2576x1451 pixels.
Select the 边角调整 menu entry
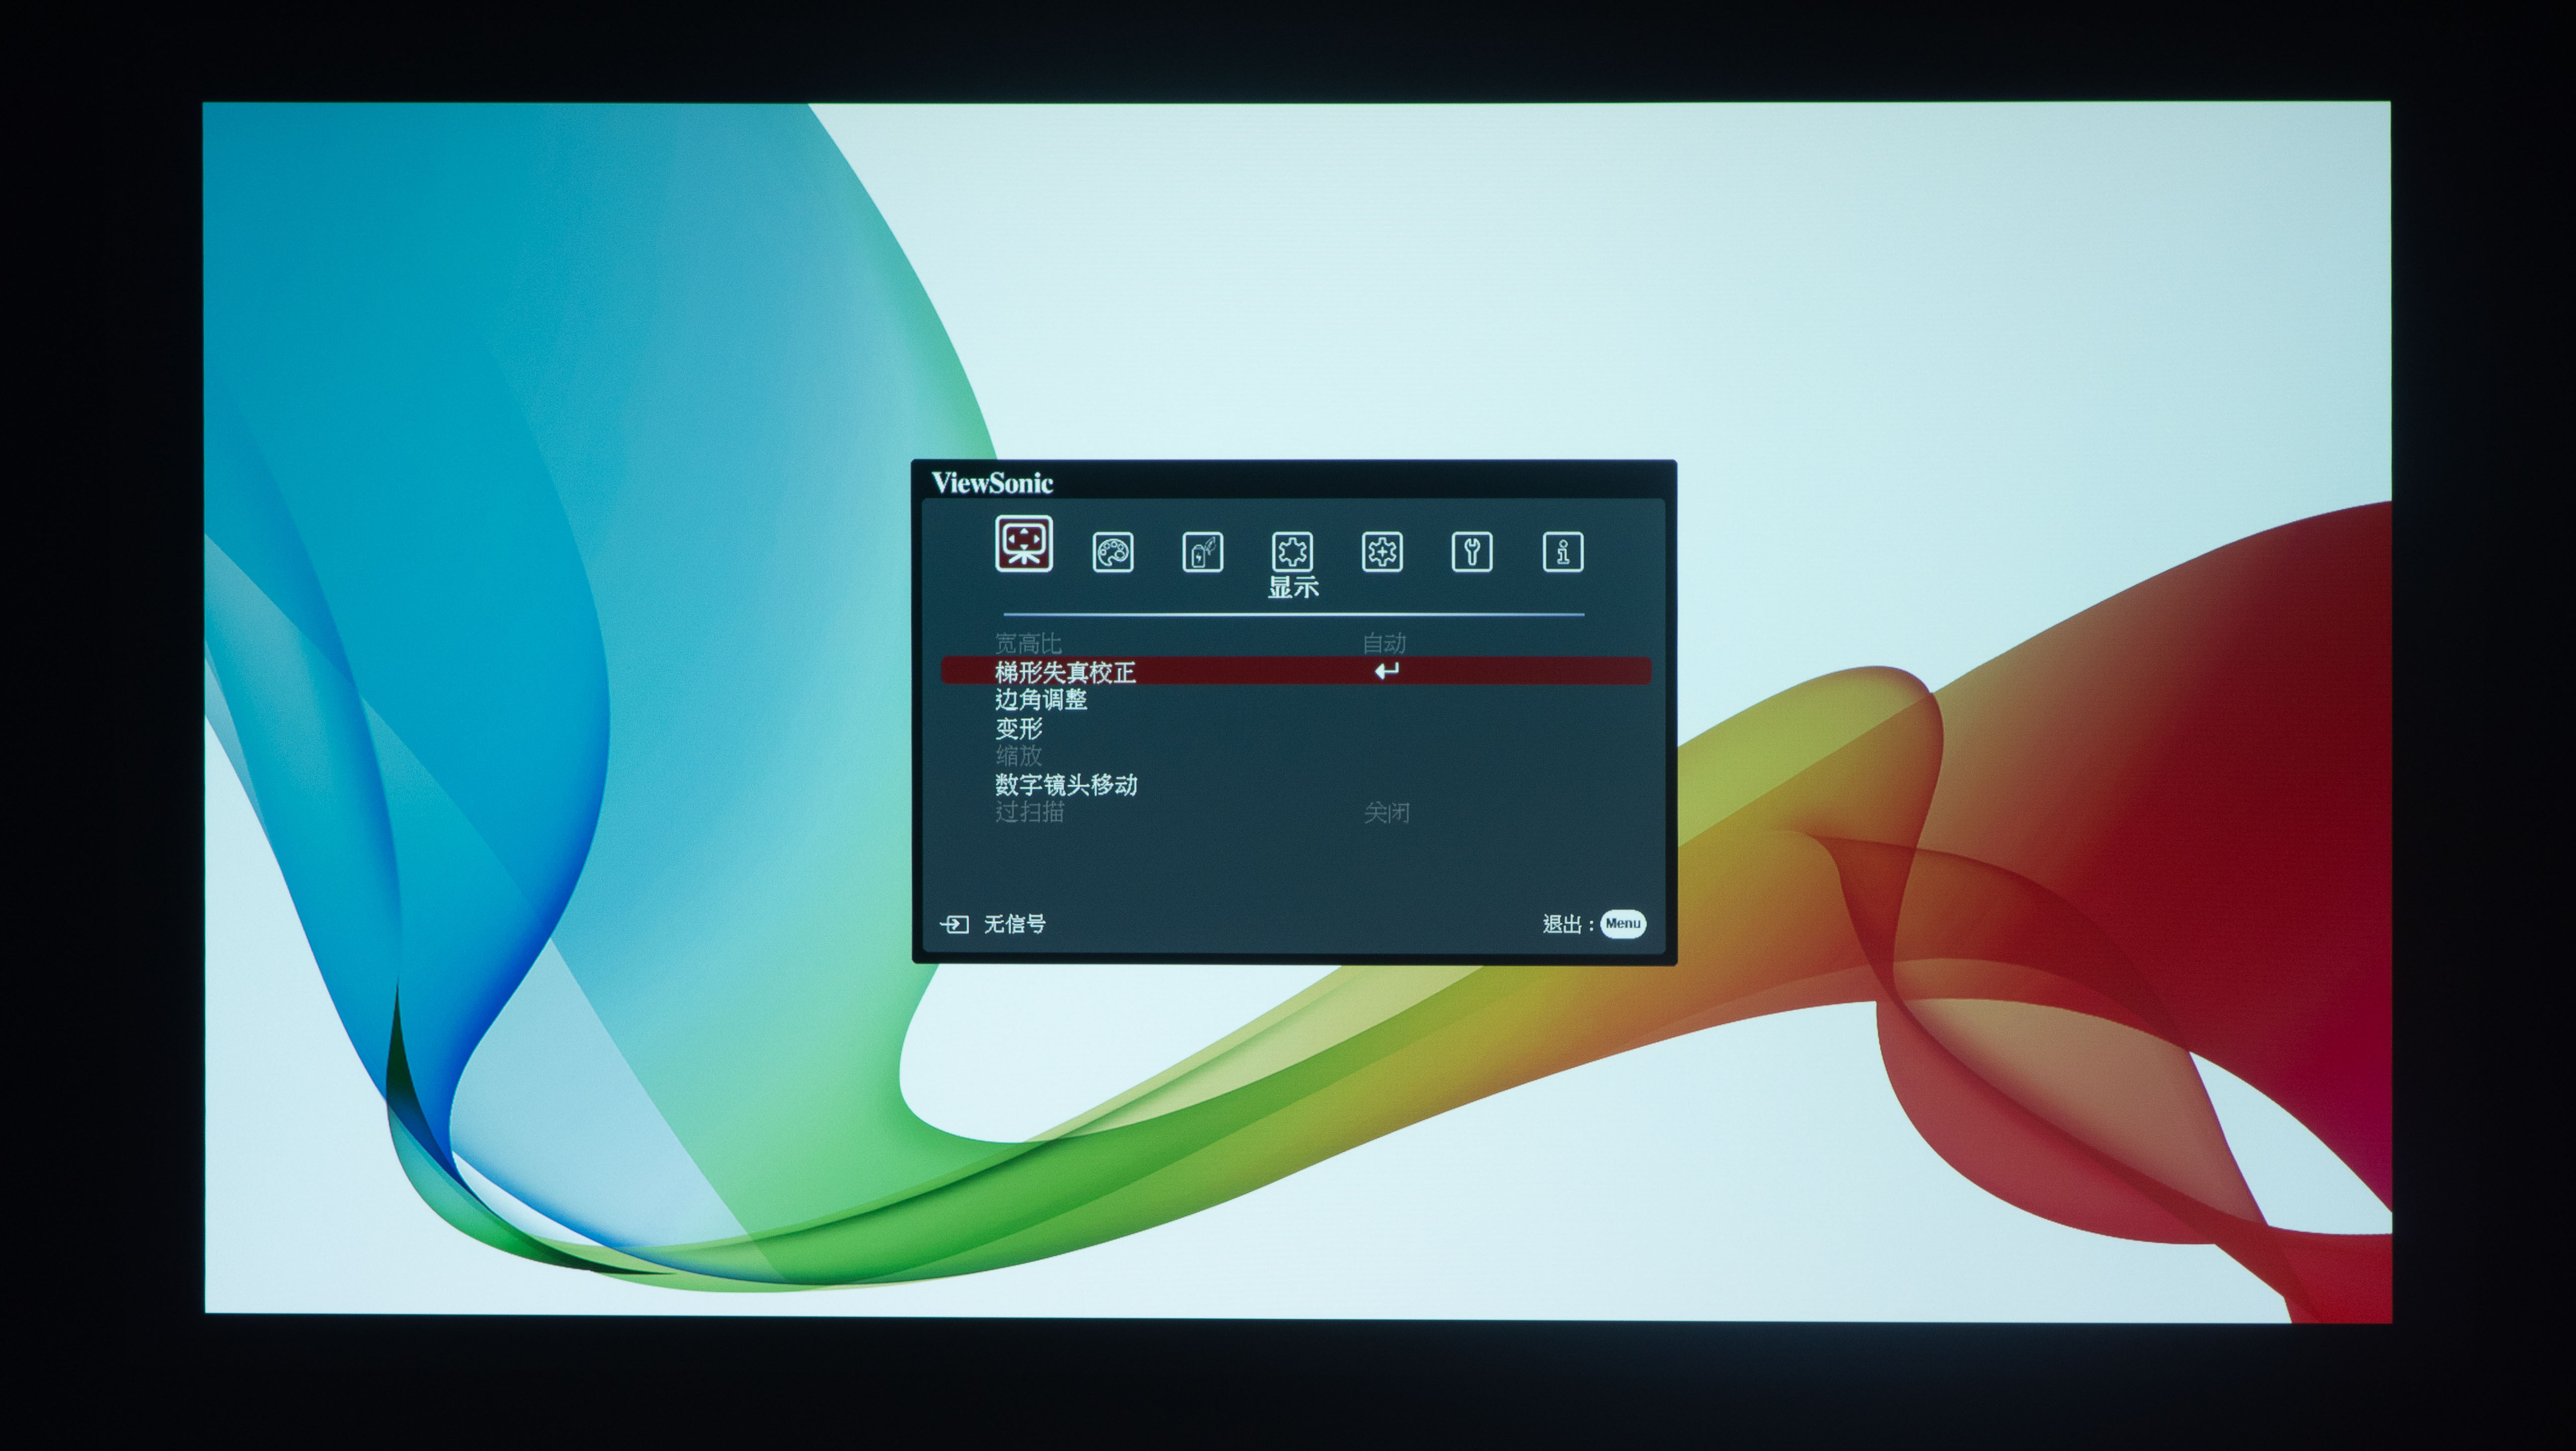(x=1041, y=701)
